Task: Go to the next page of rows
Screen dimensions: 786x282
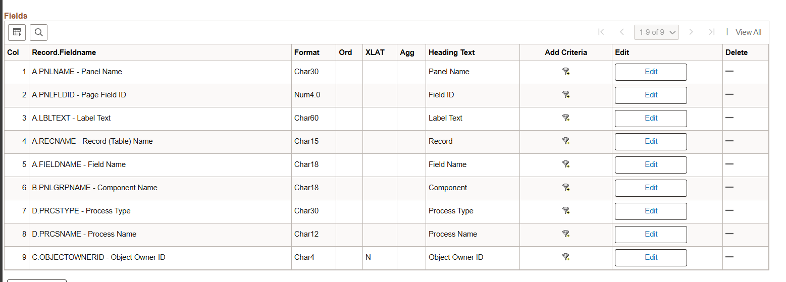Action: click(691, 32)
